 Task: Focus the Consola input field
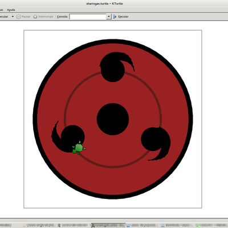click(x=88, y=17)
